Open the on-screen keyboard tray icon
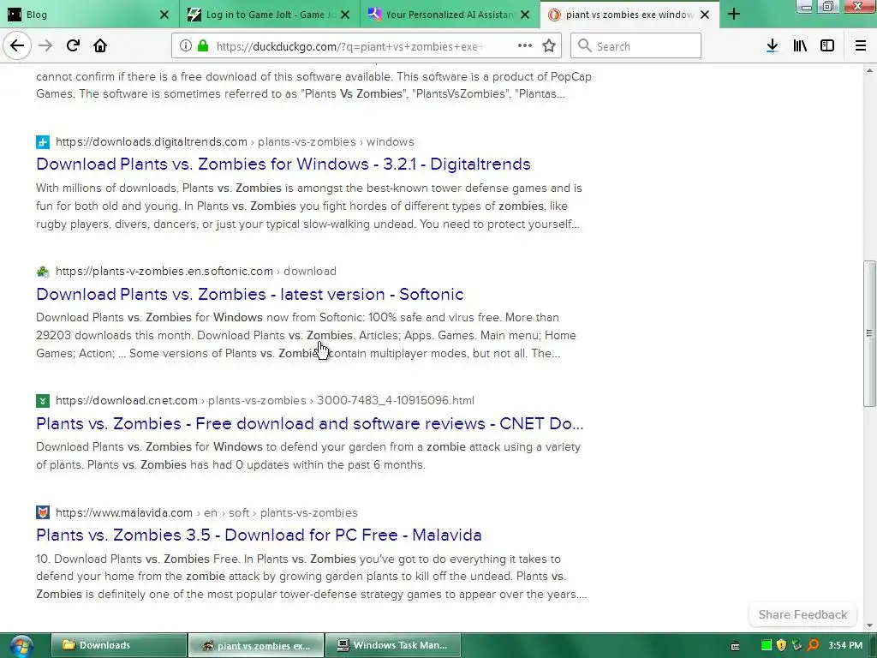The width and height of the screenshot is (877, 658). point(736,646)
